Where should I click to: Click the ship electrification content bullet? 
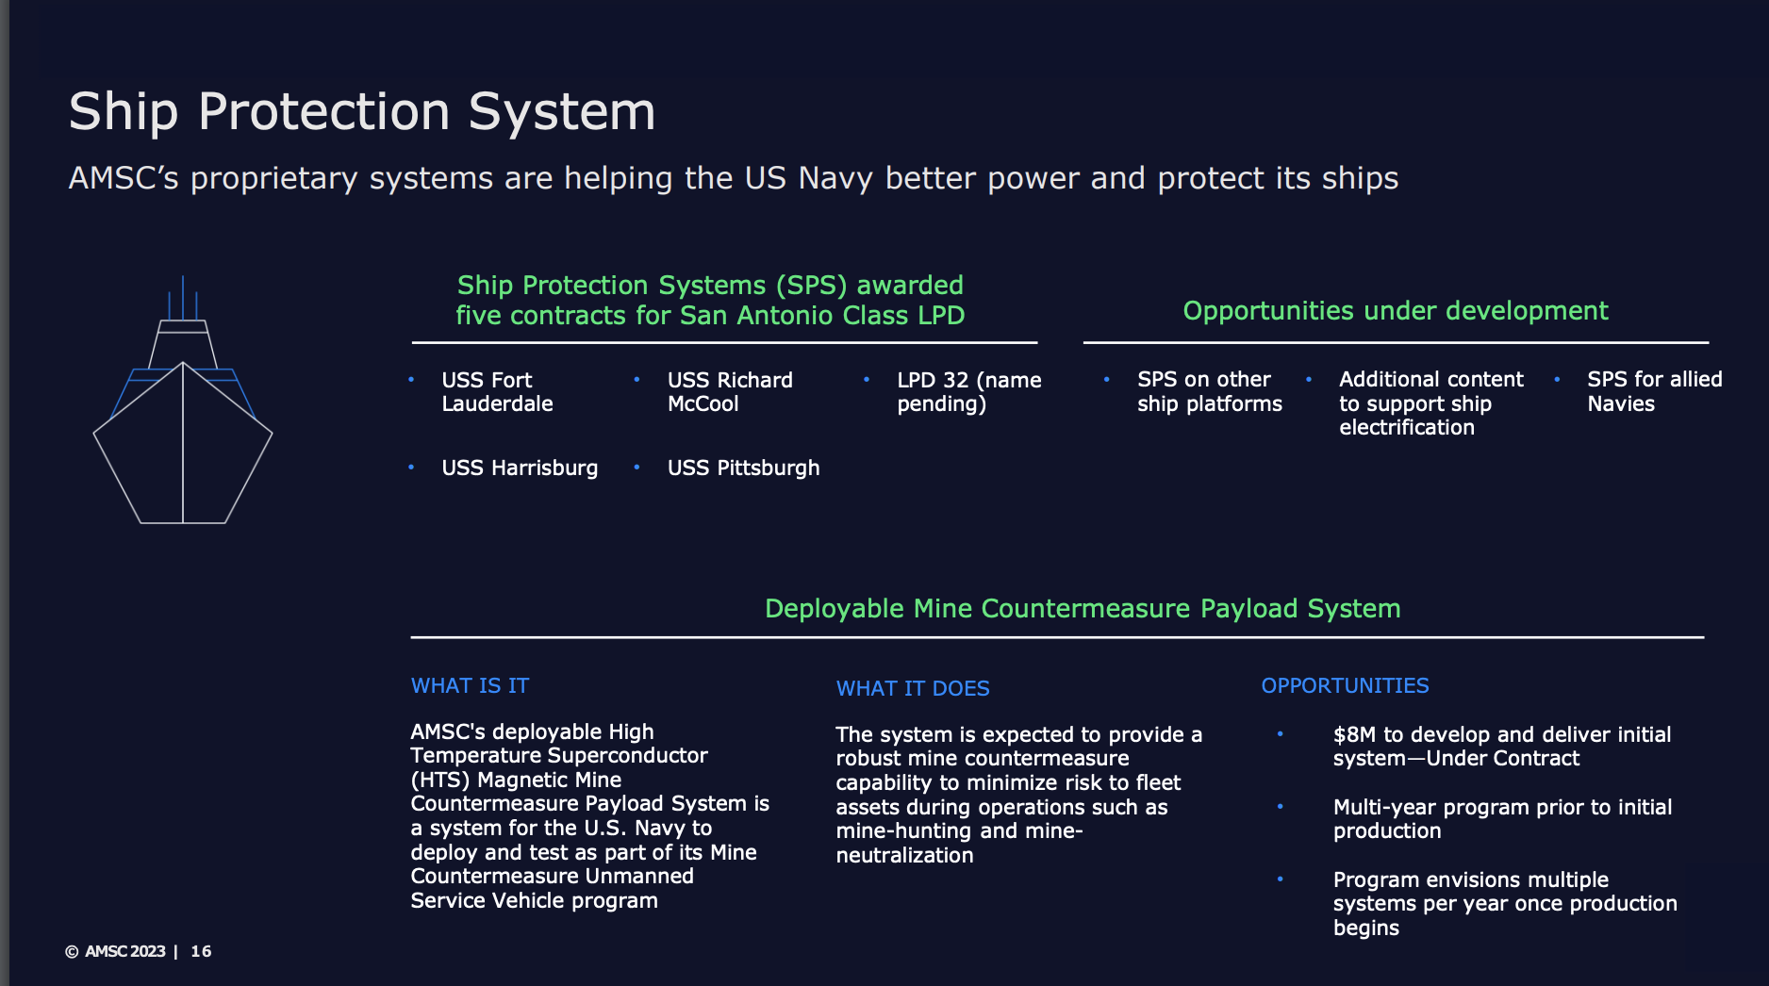click(x=1430, y=403)
